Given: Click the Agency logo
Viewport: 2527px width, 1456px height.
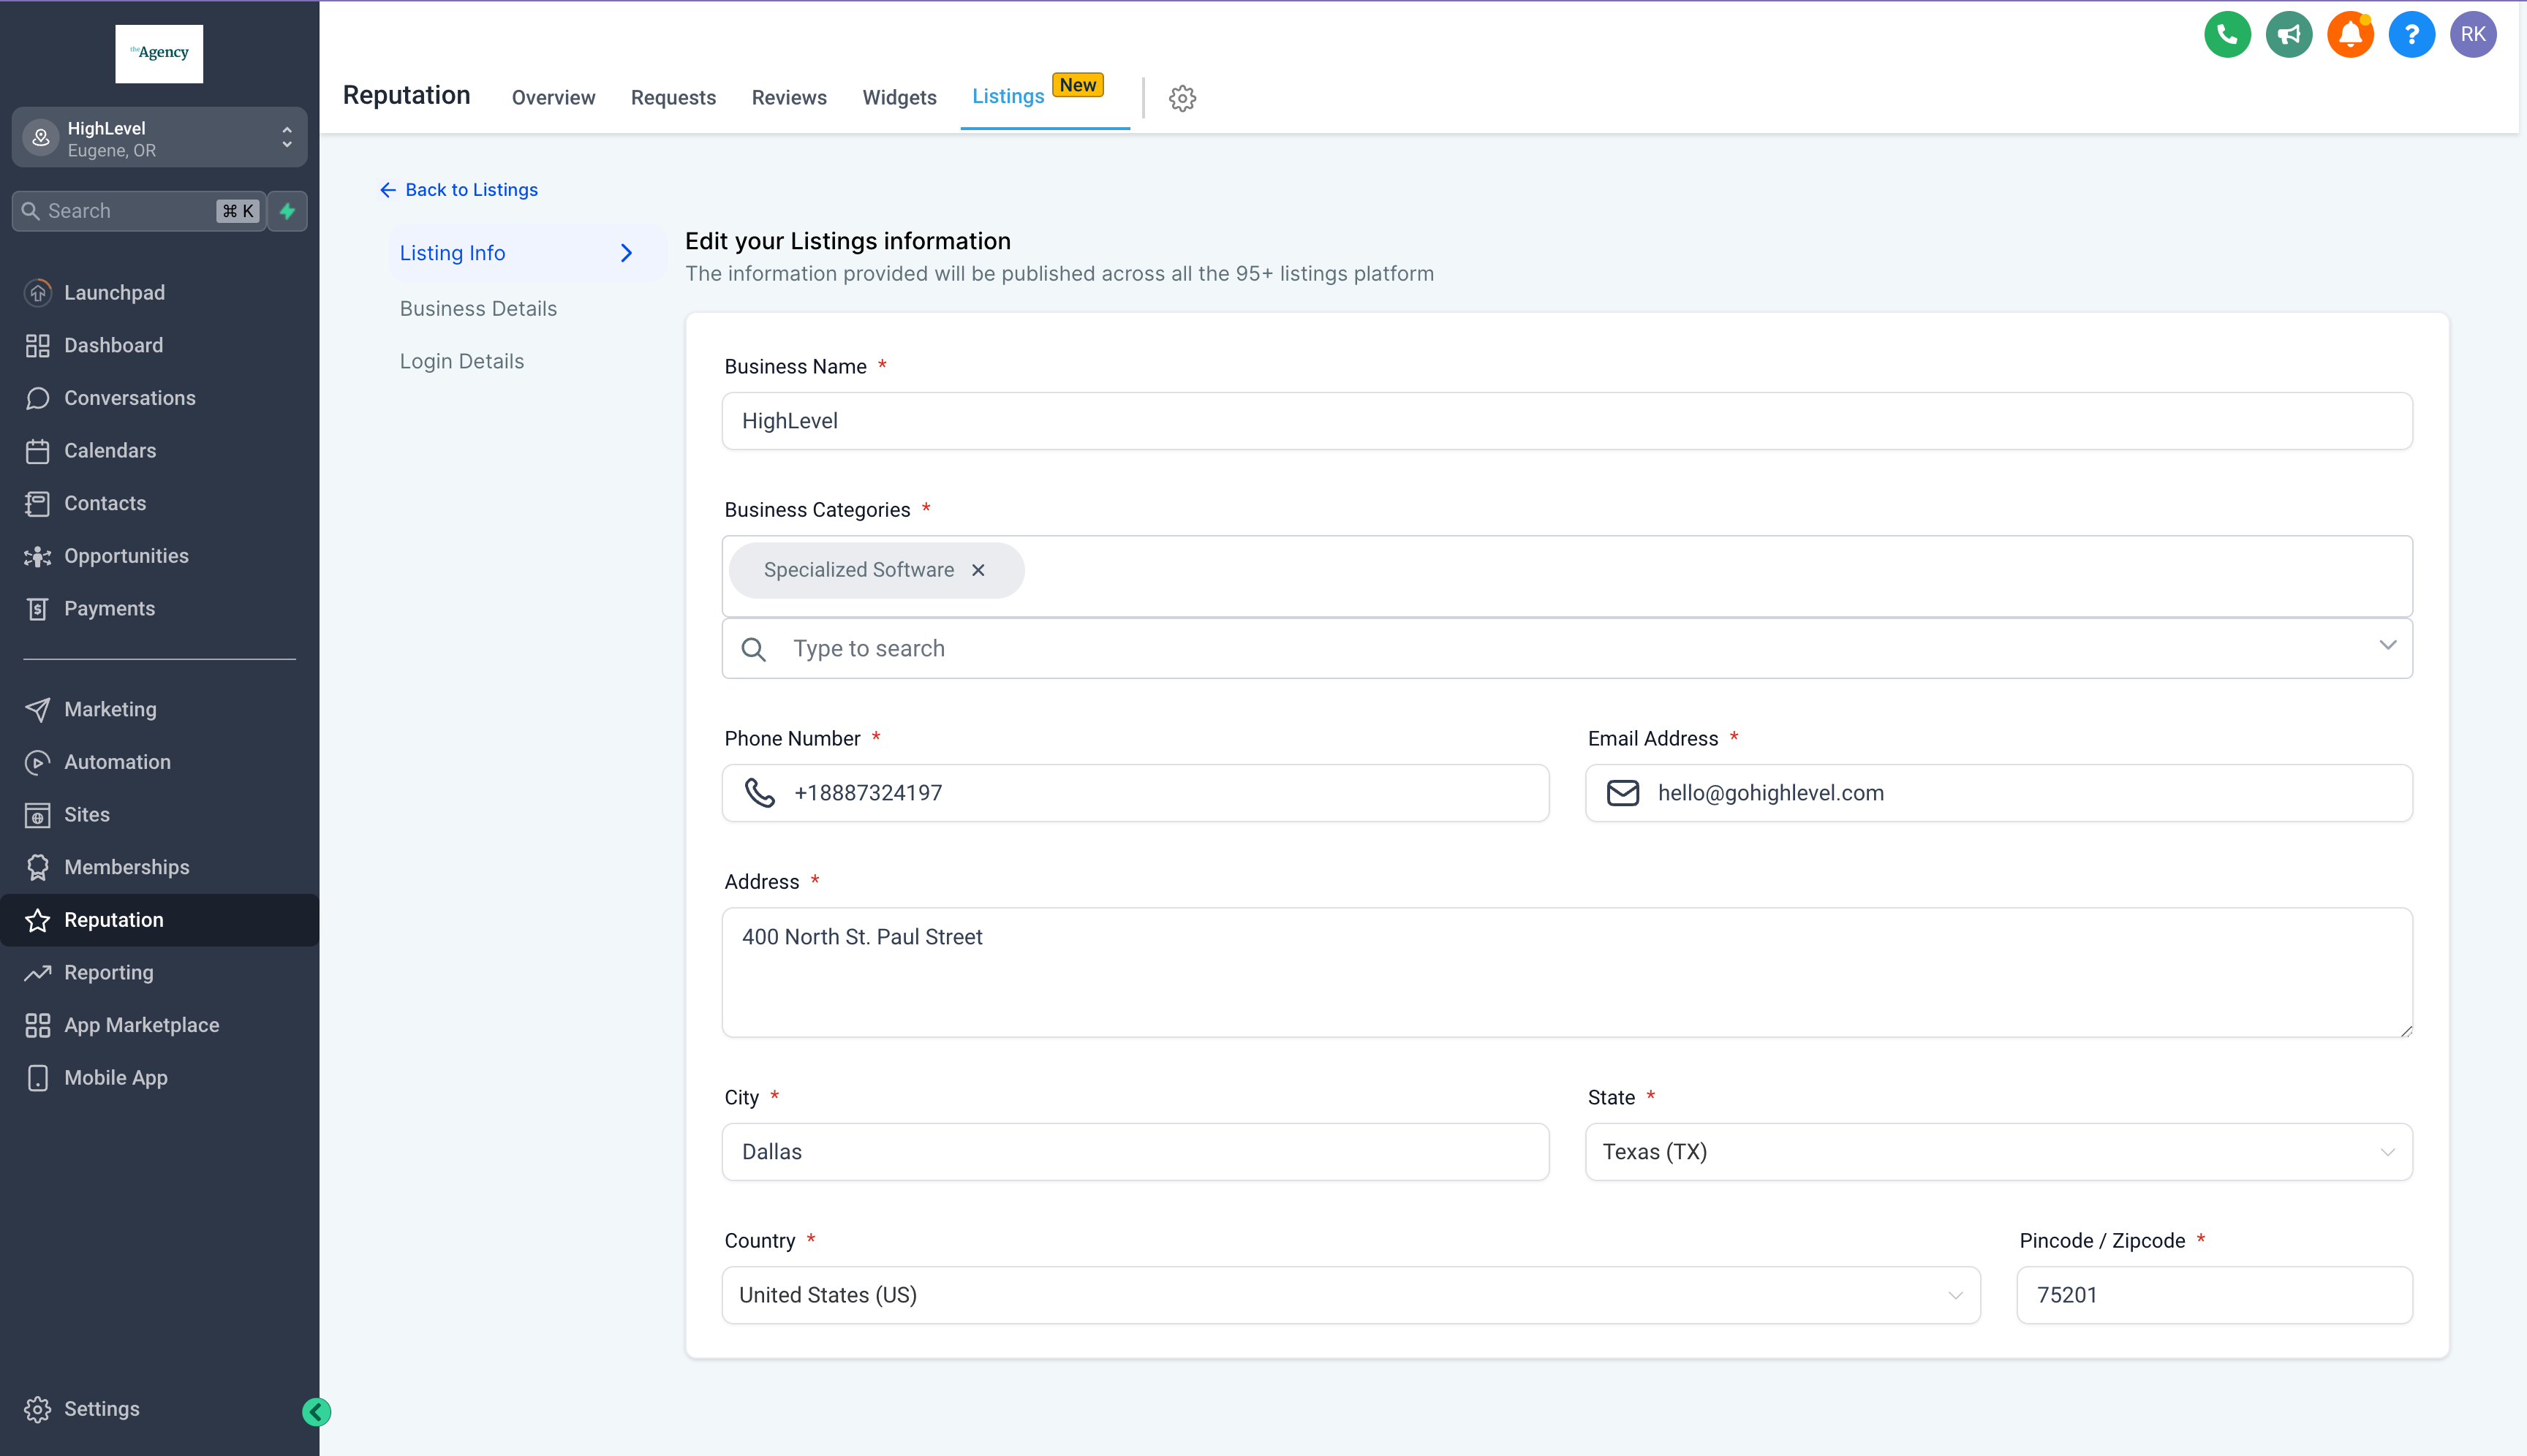Looking at the screenshot, I should coord(159,53).
